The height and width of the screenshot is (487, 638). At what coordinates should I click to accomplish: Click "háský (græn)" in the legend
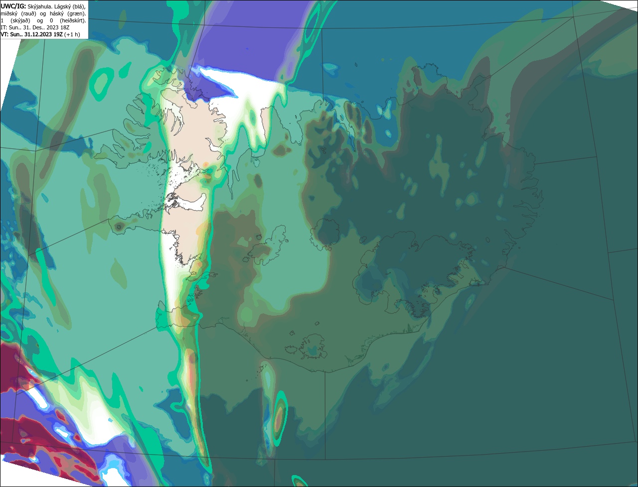pos(68,14)
